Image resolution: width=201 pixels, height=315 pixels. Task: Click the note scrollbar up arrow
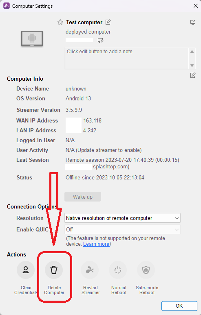(x=192, y=52)
